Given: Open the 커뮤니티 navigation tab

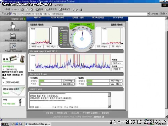Looking at the screenshot, I should click(x=37, y=18).
